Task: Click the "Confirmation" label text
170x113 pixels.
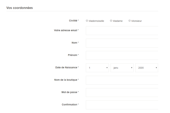Action: [69, 104]
